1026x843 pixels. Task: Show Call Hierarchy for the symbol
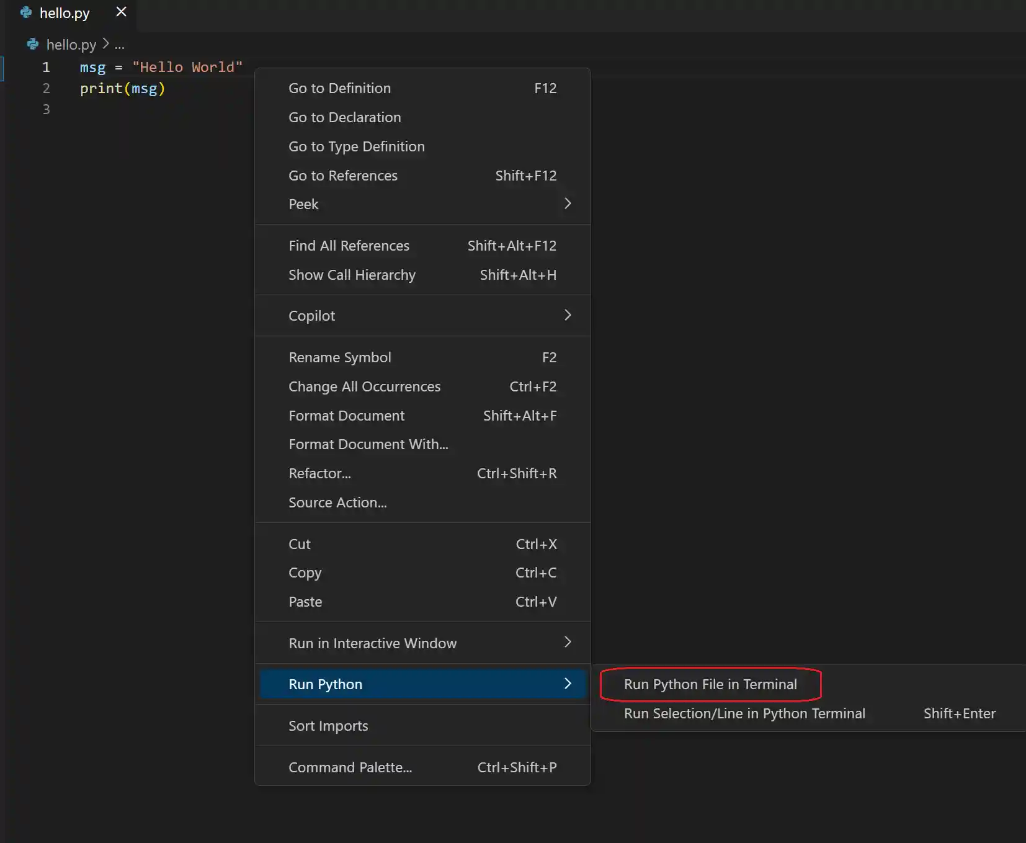tap(352, 275)
